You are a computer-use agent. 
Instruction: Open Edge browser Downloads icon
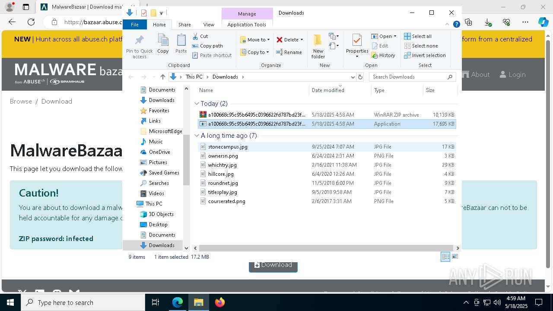tap(487, 22)
